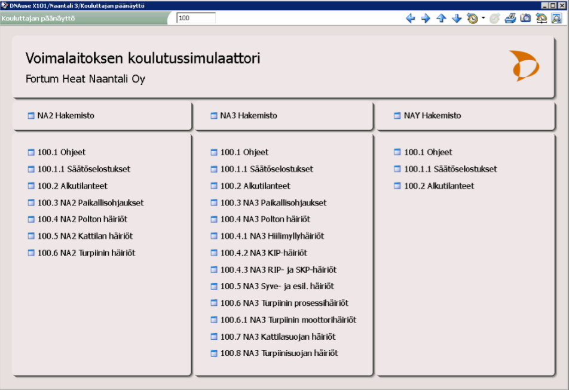Open 100.4 NA3 Polton häiriöt
The image size is (569, 390).
tap(261, 219)
